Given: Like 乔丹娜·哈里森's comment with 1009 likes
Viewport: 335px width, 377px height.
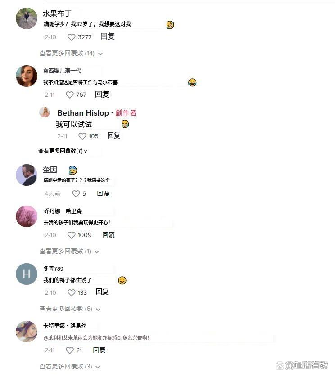Looking at the screenshot, I should point(72,235).
